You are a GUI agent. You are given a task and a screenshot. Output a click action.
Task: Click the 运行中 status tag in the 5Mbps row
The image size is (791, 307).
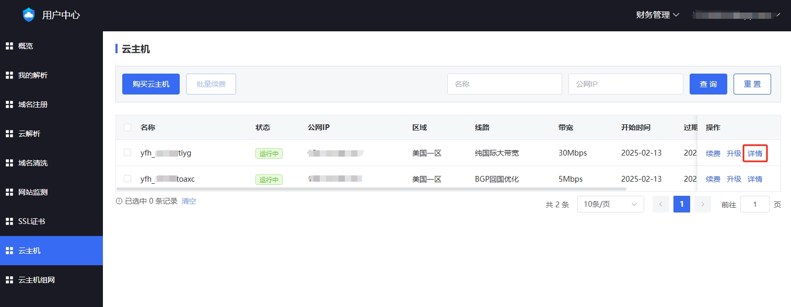tap(269, 180)
